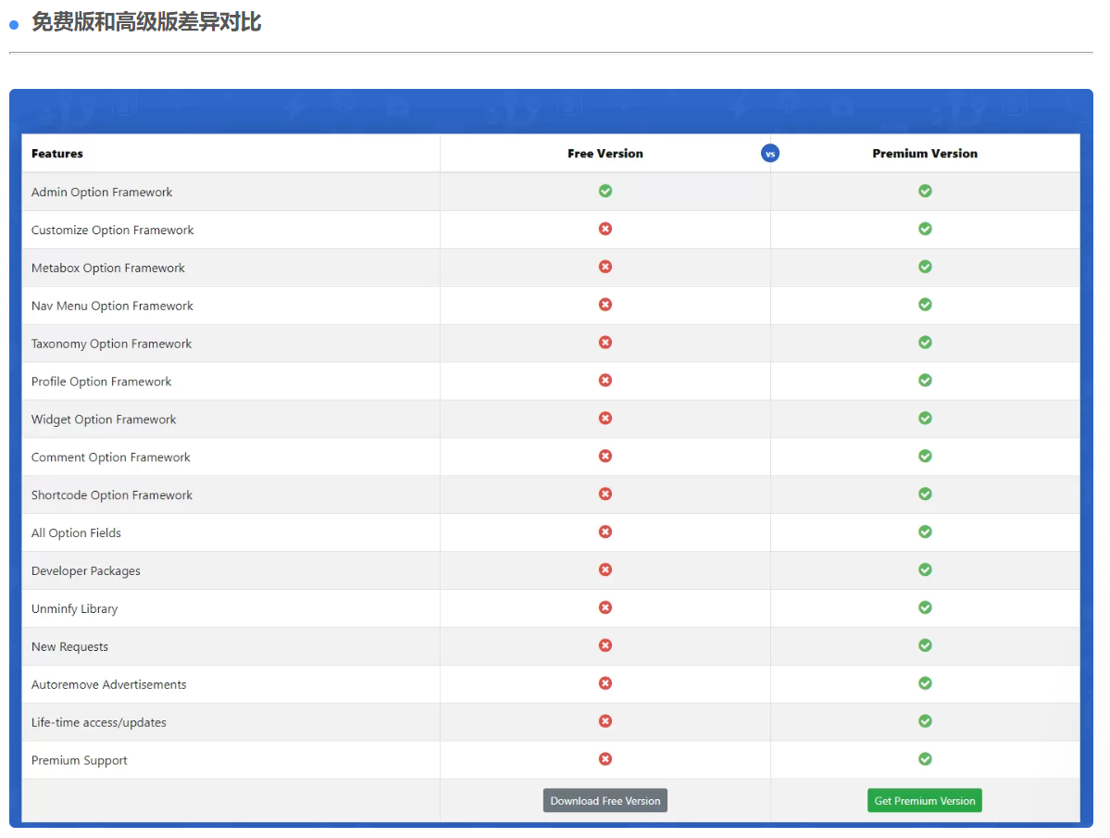1110x838 pixels.
Task: Toggle the Developer Packages premium checkmark
Action: pos(925,569)
